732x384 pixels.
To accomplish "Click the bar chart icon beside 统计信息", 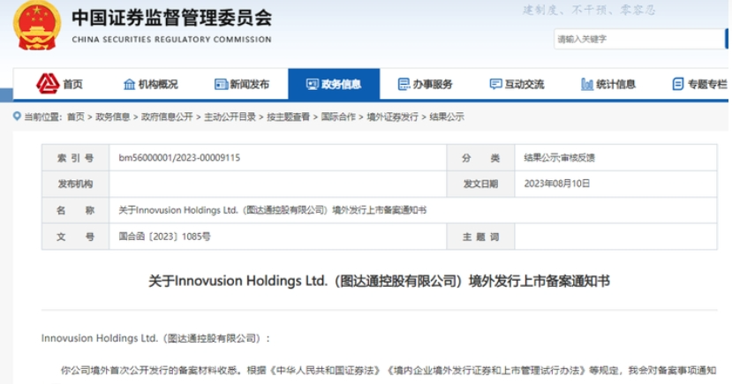I will [x=587, y=84].
